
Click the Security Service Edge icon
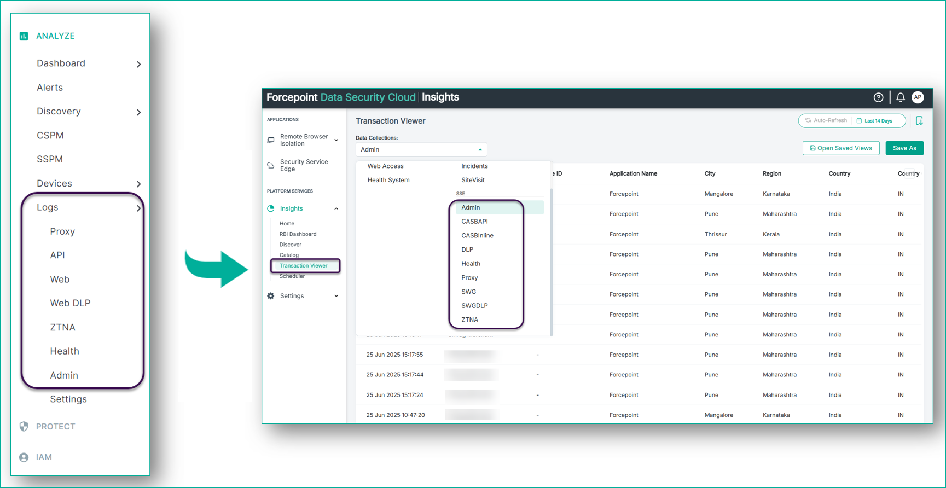[x=271, y=165]
